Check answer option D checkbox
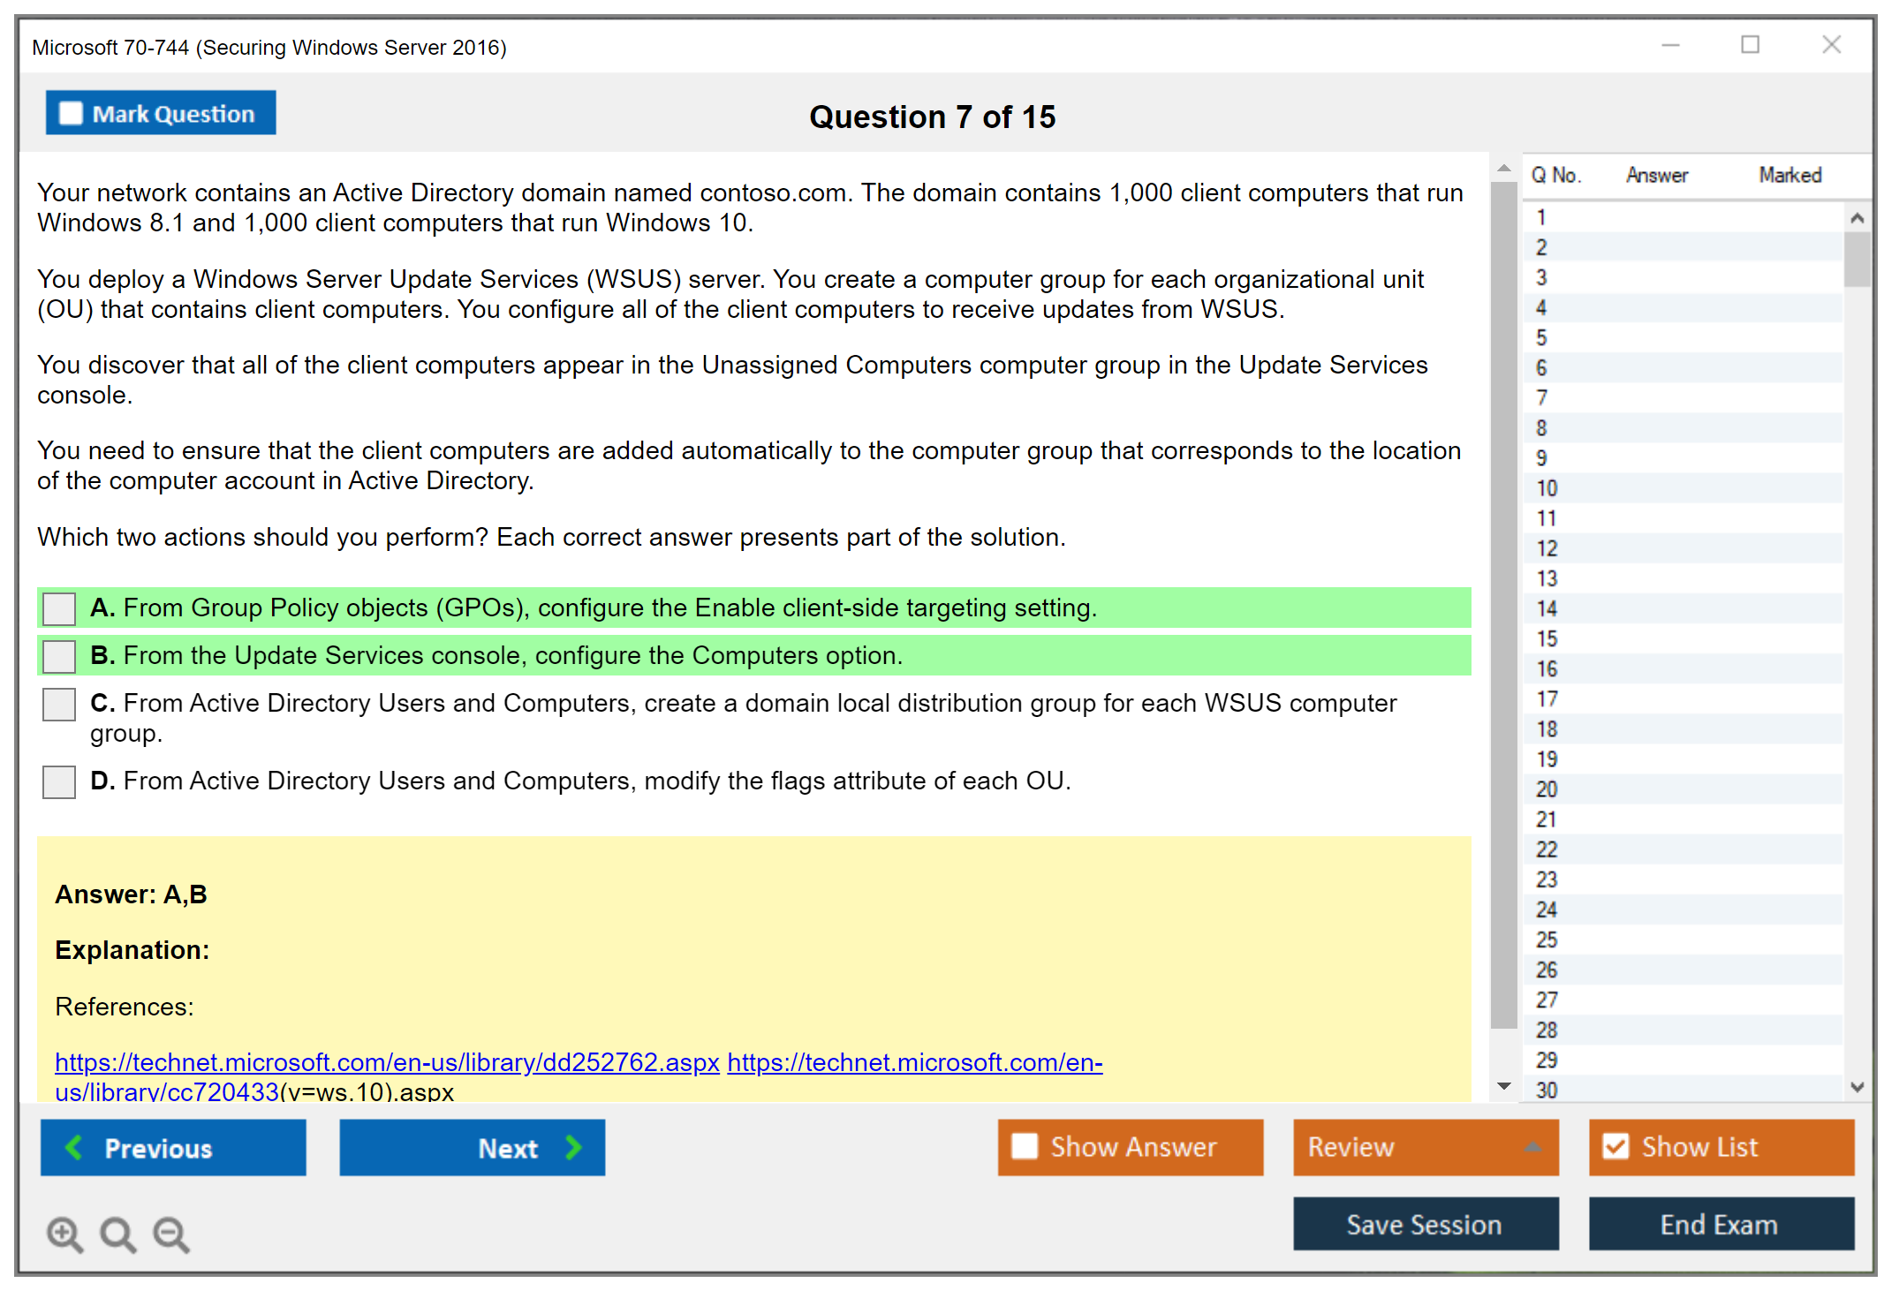The width and height of the screenshot is (1899, 1298). pos(59,781)
